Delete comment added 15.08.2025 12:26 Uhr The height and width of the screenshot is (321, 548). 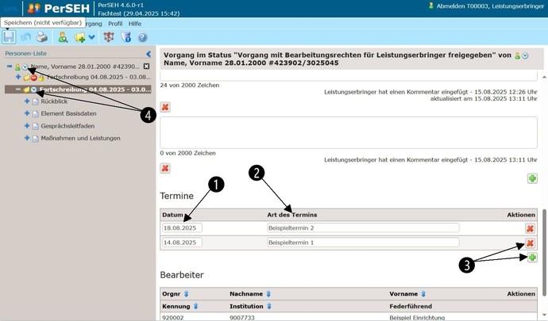click(x=165, y=107)
